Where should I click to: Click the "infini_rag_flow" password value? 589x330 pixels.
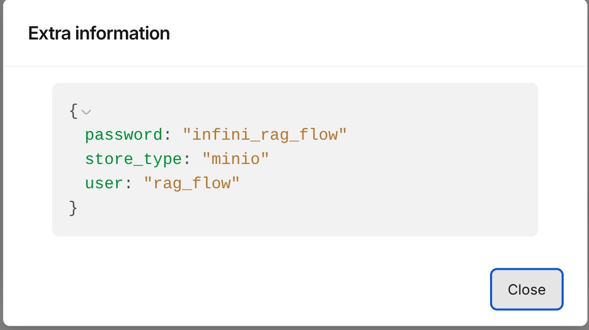[x=265, y=135]
